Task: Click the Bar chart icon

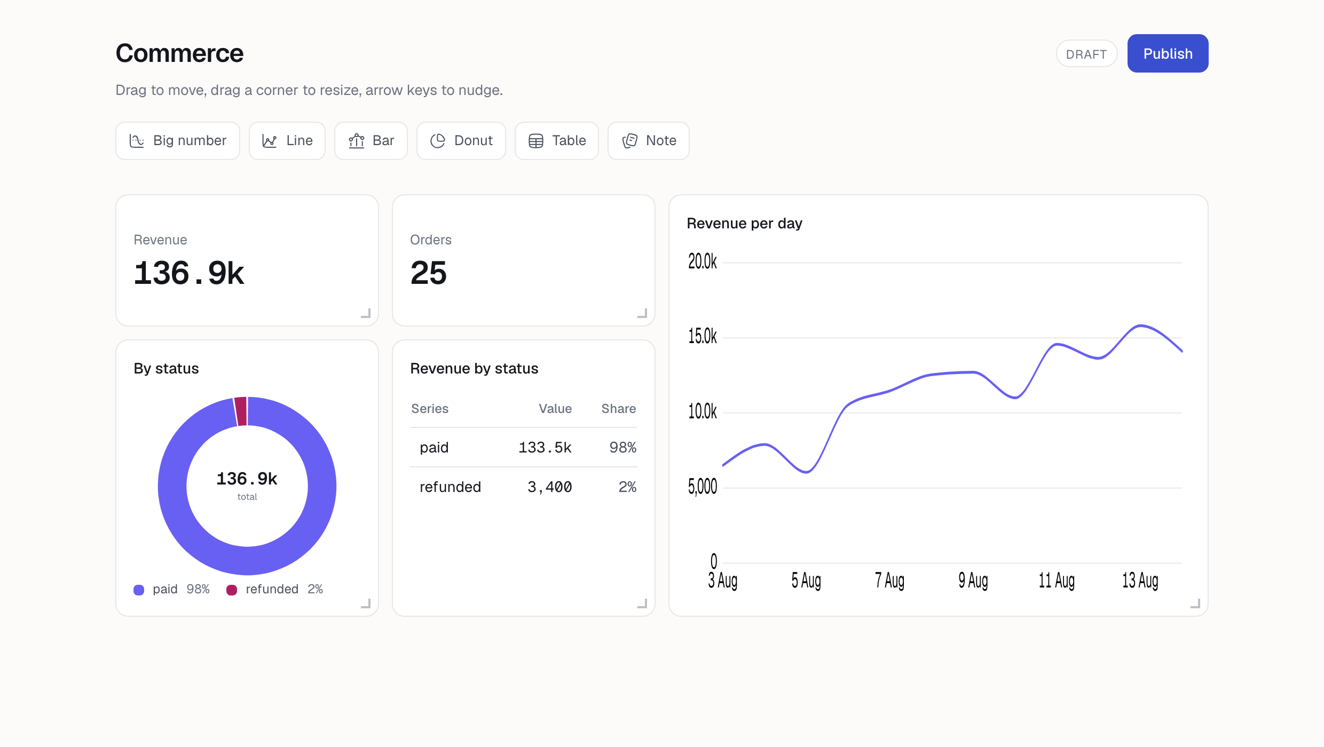Action: coord(356,141)
